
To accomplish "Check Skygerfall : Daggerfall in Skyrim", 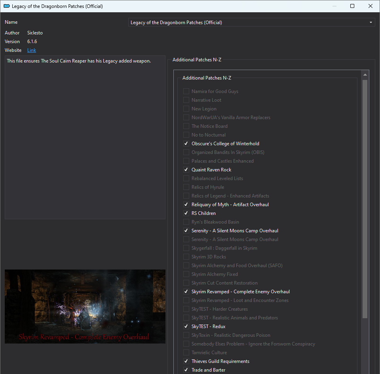I will 186,248.
